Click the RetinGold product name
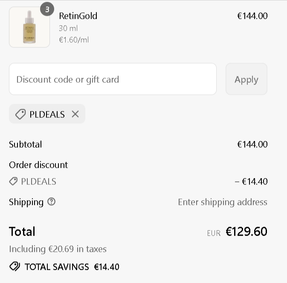Viewport: 287px width, 283px height. tap(78, 16)
